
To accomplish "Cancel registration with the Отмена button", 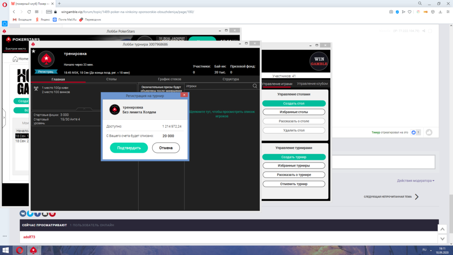I will 166,148.
